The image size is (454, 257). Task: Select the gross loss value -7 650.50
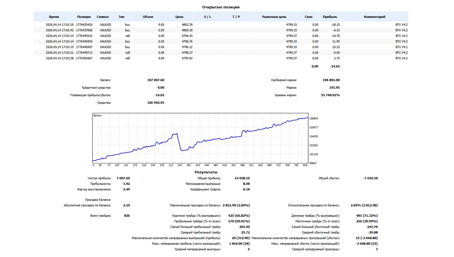tap(370, 178)
